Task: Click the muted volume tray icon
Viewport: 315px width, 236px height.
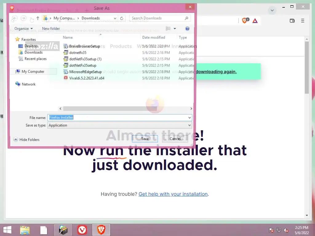Action: (x=286, y=230)
